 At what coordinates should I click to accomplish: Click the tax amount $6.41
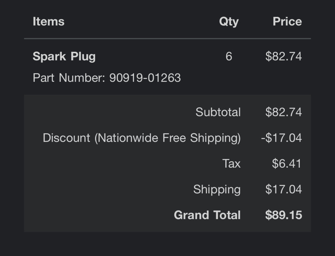pos(287,163)
